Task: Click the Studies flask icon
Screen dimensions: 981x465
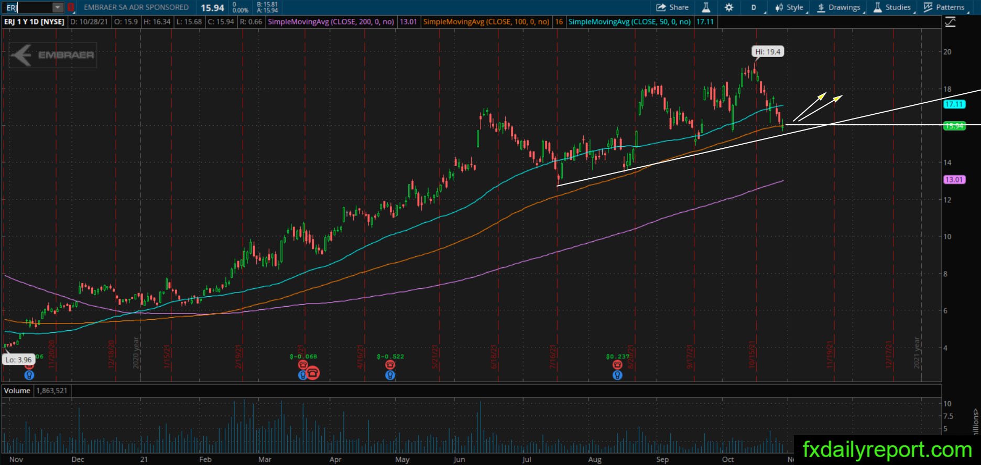Action: point(878,7)
